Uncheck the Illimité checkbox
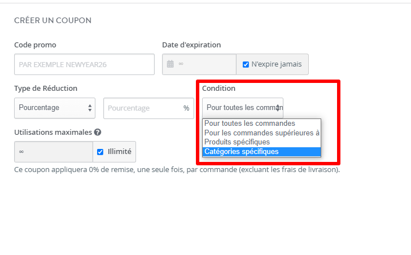Image resolution: width=411 pixels, height=255 pixels. tap(100, 152)
